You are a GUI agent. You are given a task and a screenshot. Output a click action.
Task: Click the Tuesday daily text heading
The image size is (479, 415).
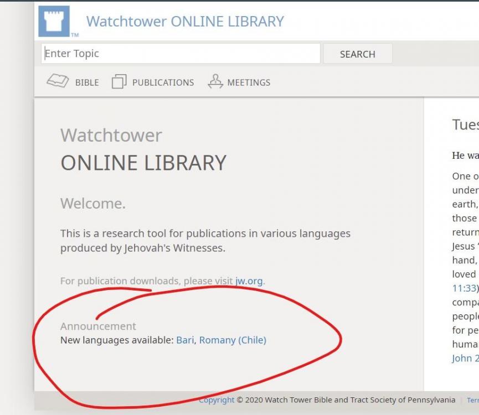click(x=465, y=125)
